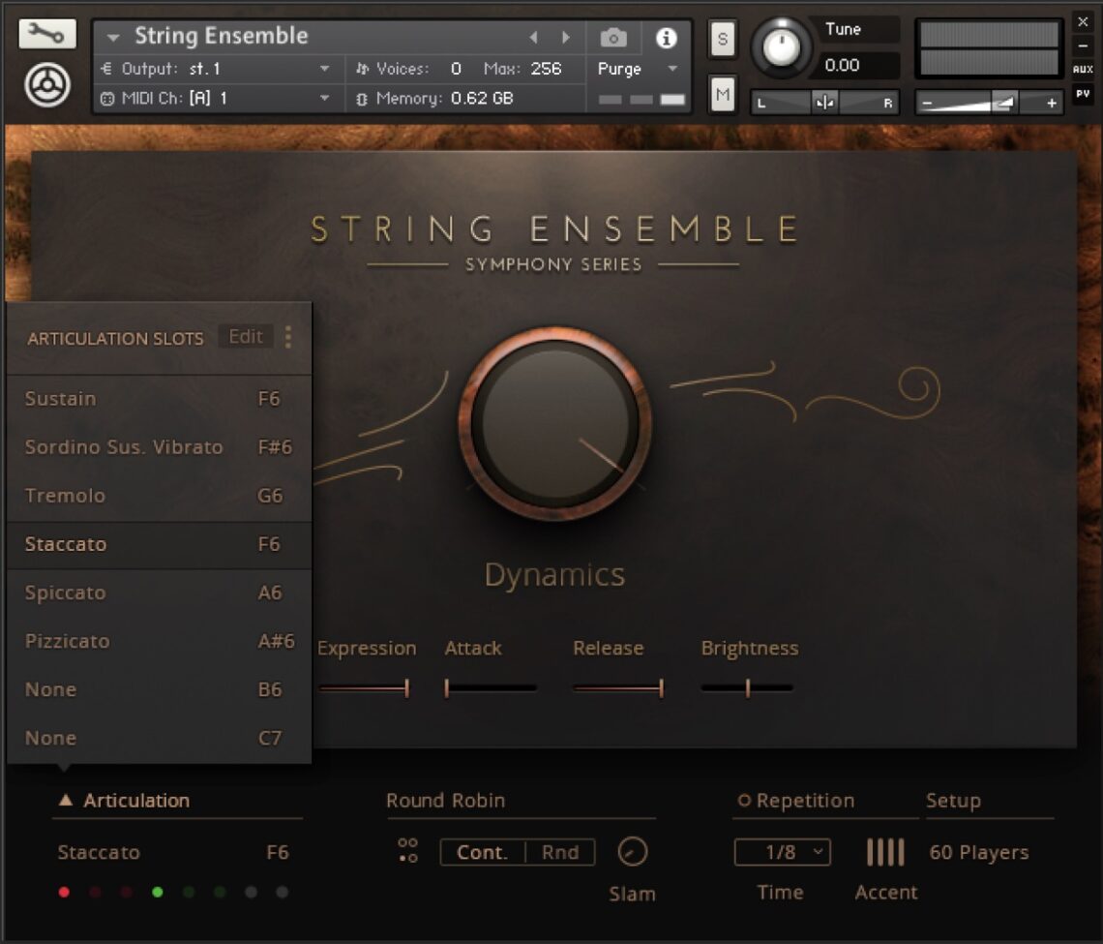Click the Round Robin grid icon
1103x944 pixels.
click(x=406, y=852)
